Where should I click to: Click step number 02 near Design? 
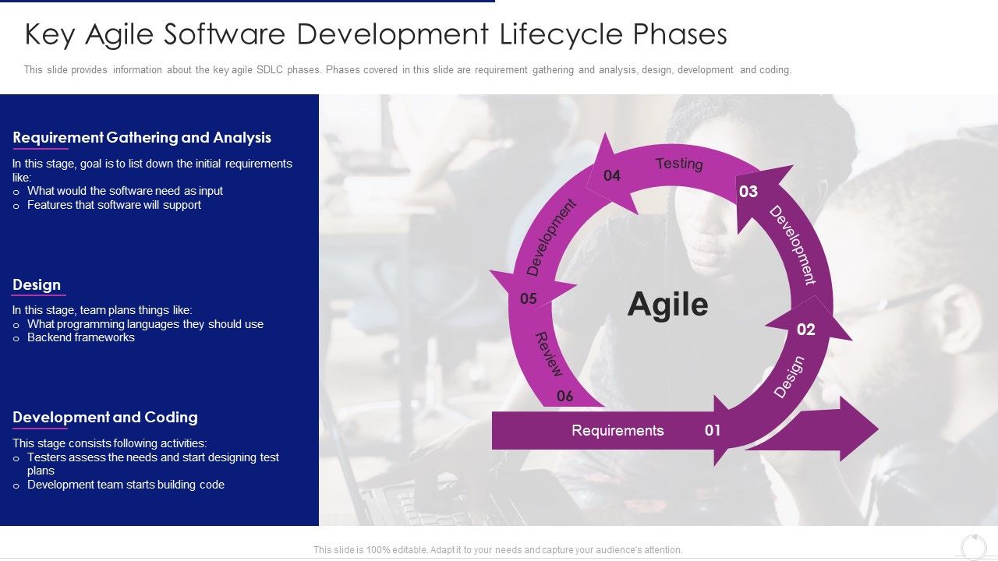806,330
